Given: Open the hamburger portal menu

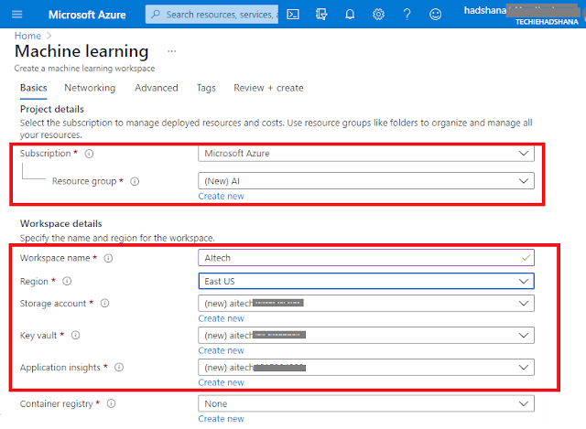Looking at the screenshot, I should [17, 15].
